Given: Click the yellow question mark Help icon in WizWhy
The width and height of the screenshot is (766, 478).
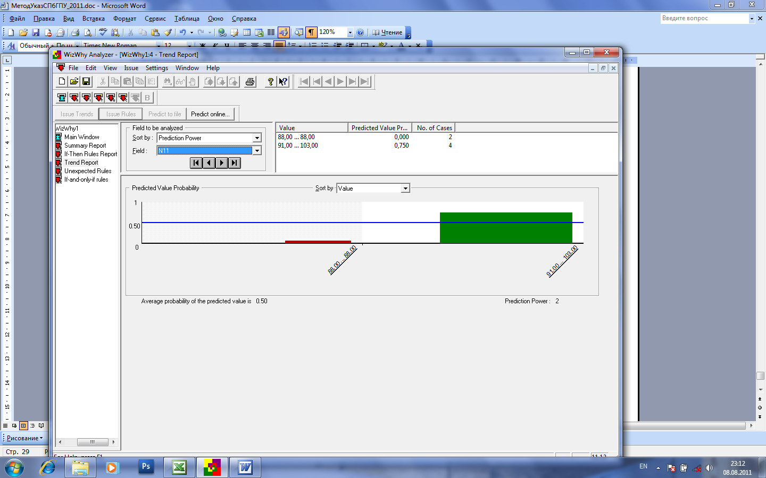Looking at the screenshot, I should click(x=271, y=81).
